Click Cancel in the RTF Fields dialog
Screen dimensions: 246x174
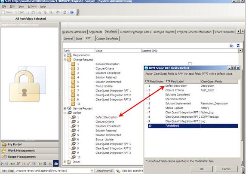[226, 169]
